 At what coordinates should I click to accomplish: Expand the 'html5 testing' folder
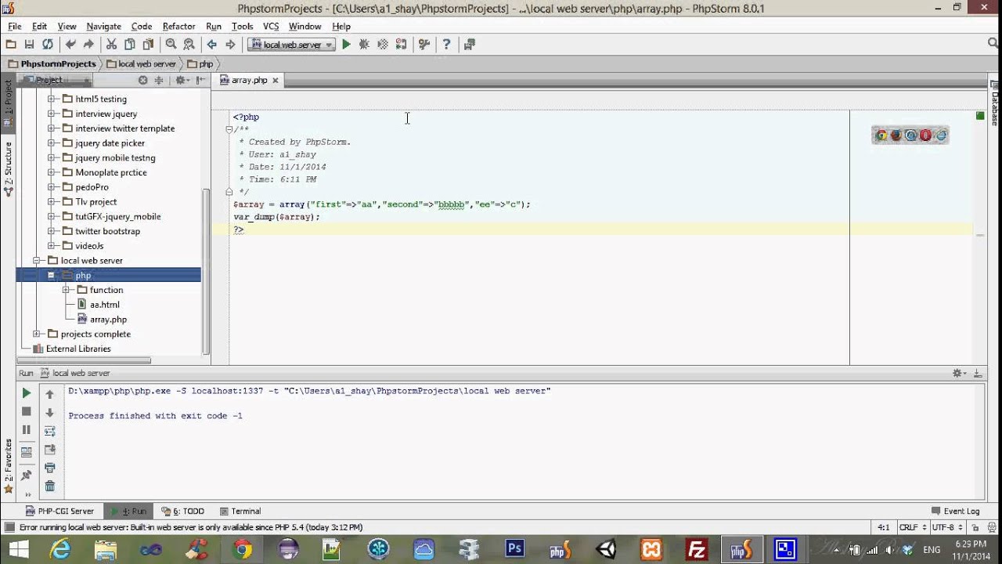pyautogui.click(x=52, y=99)
